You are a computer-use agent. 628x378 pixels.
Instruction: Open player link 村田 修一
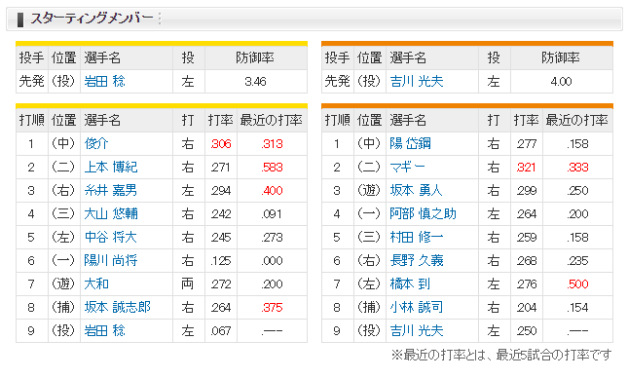coord(417,237)
